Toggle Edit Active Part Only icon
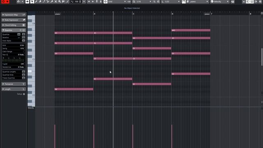The width and height of the screenshot is (263, 148). point(188,2)
